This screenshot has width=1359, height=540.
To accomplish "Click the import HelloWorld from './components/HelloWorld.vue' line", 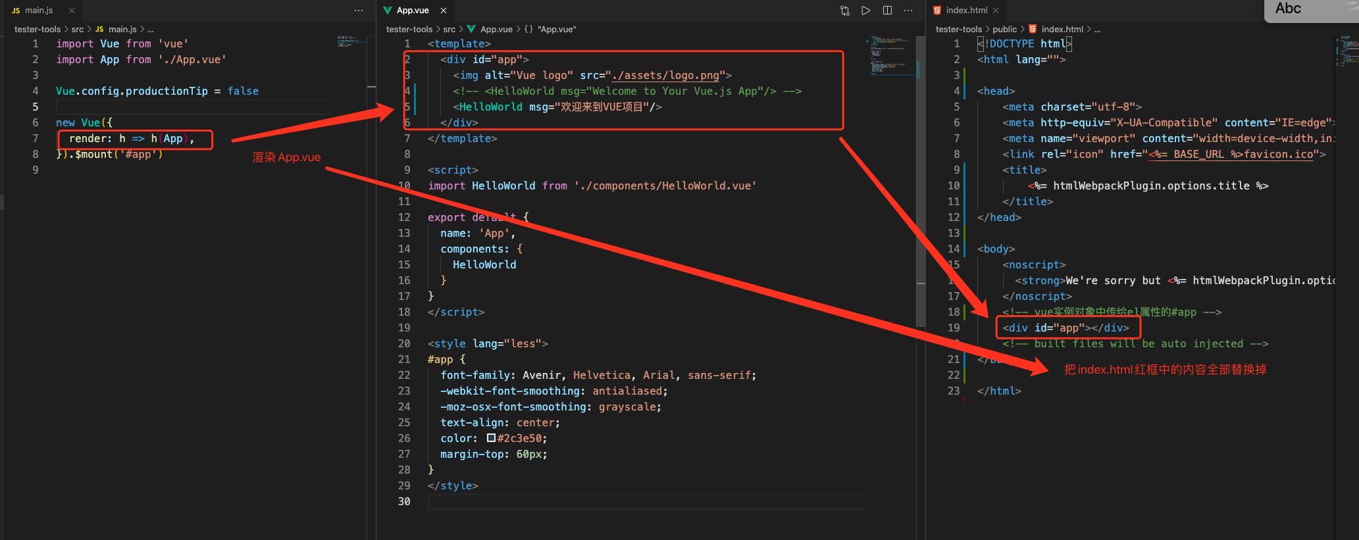I will click(592, 185).
